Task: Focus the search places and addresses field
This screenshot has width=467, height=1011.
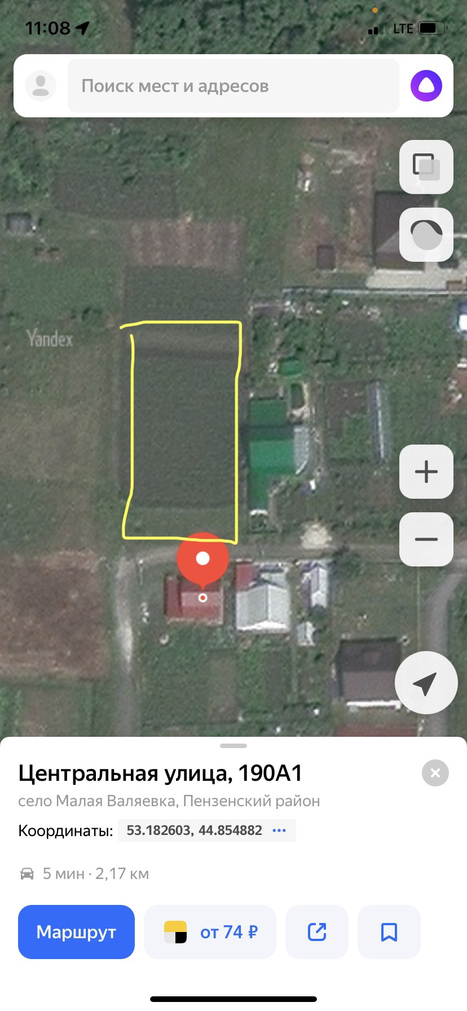Action: [233, 86]
